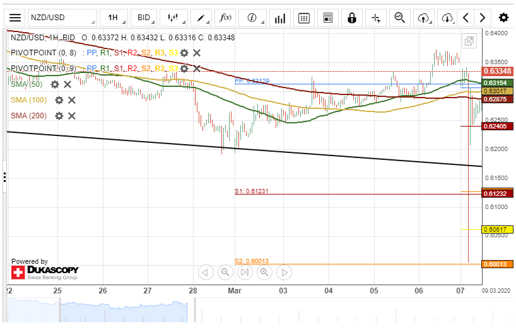Remove the SMA (200) indicator
Image resolution: width=516 pixels, height=328 pixels.
click(x=72, y=116)
